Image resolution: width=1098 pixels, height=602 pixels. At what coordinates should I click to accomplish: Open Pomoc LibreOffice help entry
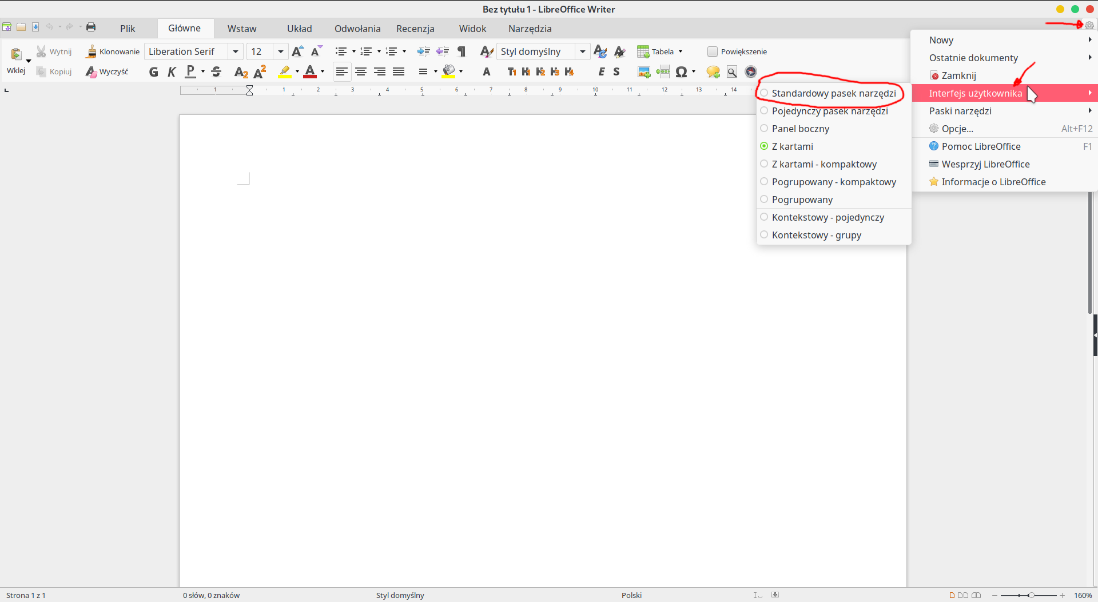pyautogui.click(x=1005, y=146)
